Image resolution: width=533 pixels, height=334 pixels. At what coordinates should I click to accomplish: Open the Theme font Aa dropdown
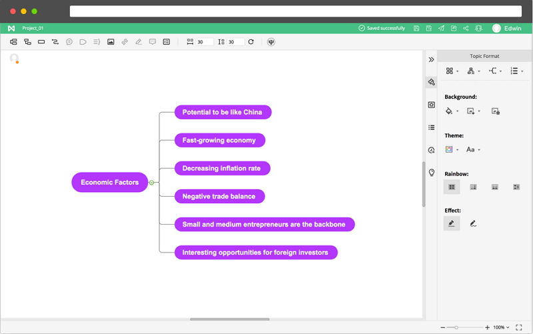coord(473,150)
